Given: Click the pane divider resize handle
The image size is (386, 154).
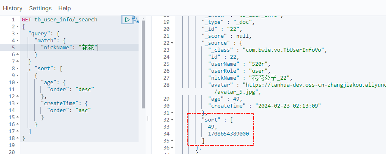Looking at the screenshot, I should click(148, 118).
